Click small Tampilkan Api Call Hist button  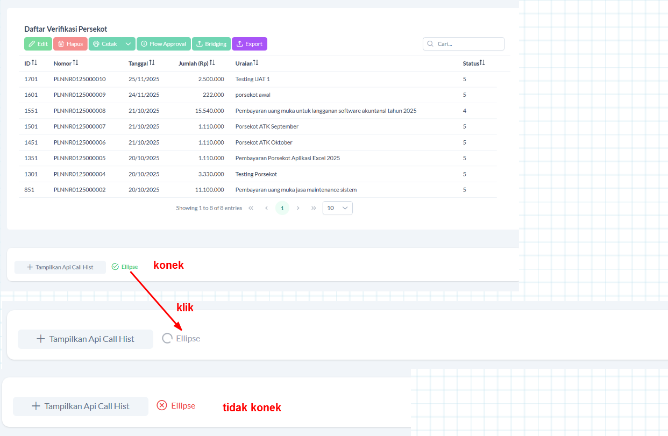coord(60,267)
